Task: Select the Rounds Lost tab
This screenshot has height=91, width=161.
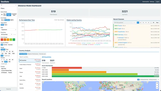Action: click(x=42, y=54)
